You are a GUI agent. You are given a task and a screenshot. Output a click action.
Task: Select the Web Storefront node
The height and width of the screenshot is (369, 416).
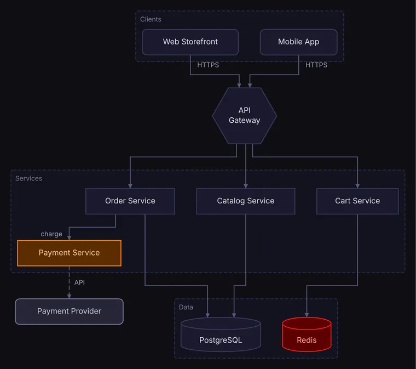click(190, 42)
